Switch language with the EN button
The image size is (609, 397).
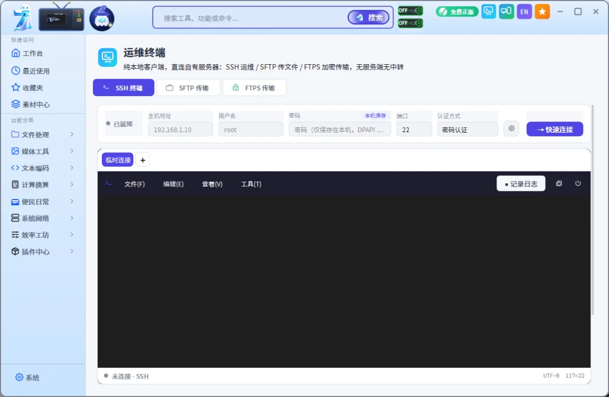524,12
